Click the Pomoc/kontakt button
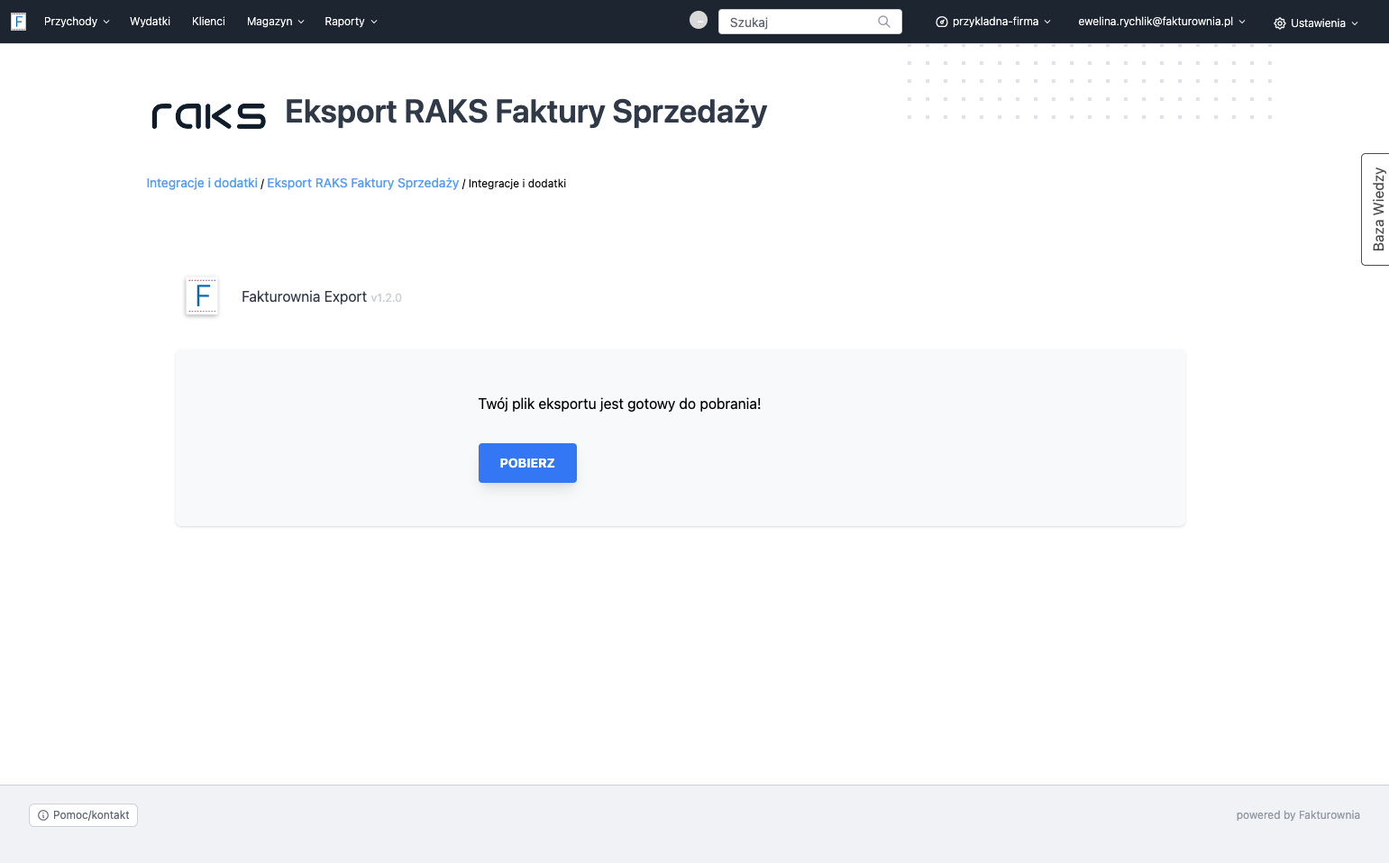The width and height of the screenshot is (1389, 863). coord(83,815)
